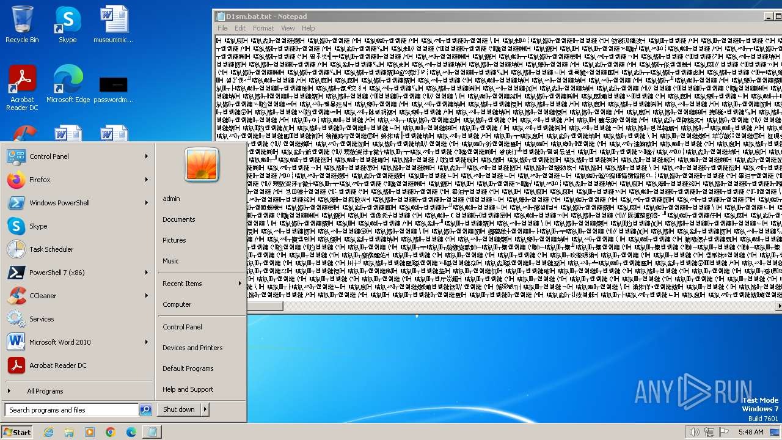Open Acrobat Reader DC in Start menu
782x440 pixels.
(x=78, y=365)
